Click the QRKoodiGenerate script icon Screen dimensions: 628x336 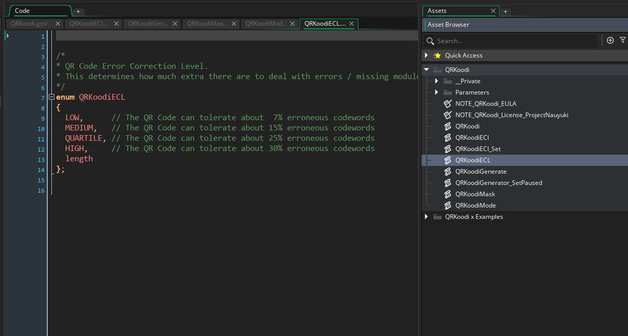coord(448,172)
